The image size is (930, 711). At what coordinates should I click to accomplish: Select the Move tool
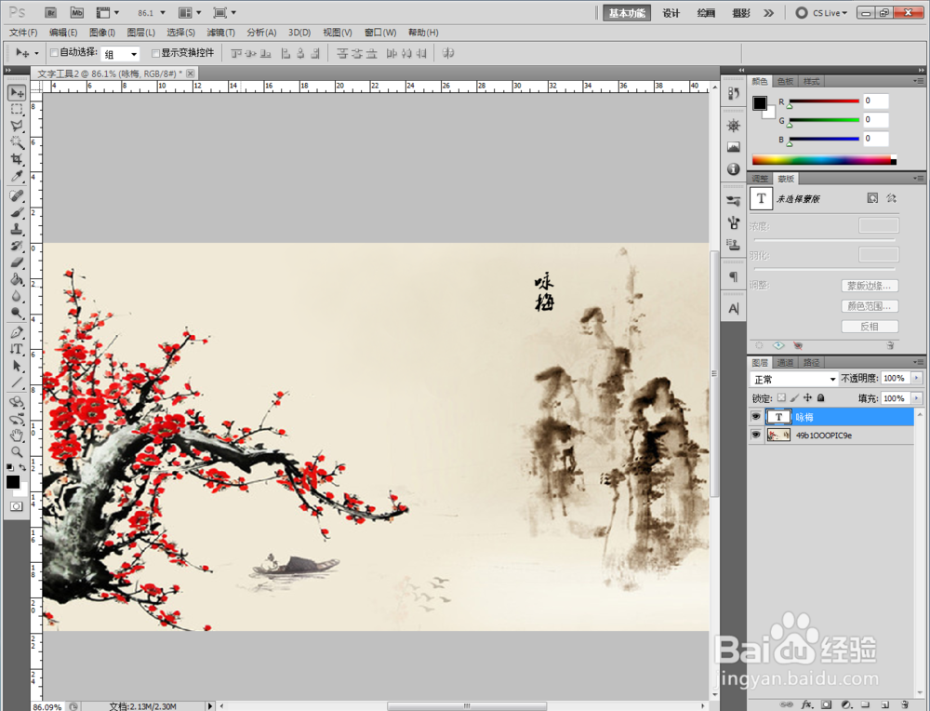pyautogui.click(x=17, y=92)
